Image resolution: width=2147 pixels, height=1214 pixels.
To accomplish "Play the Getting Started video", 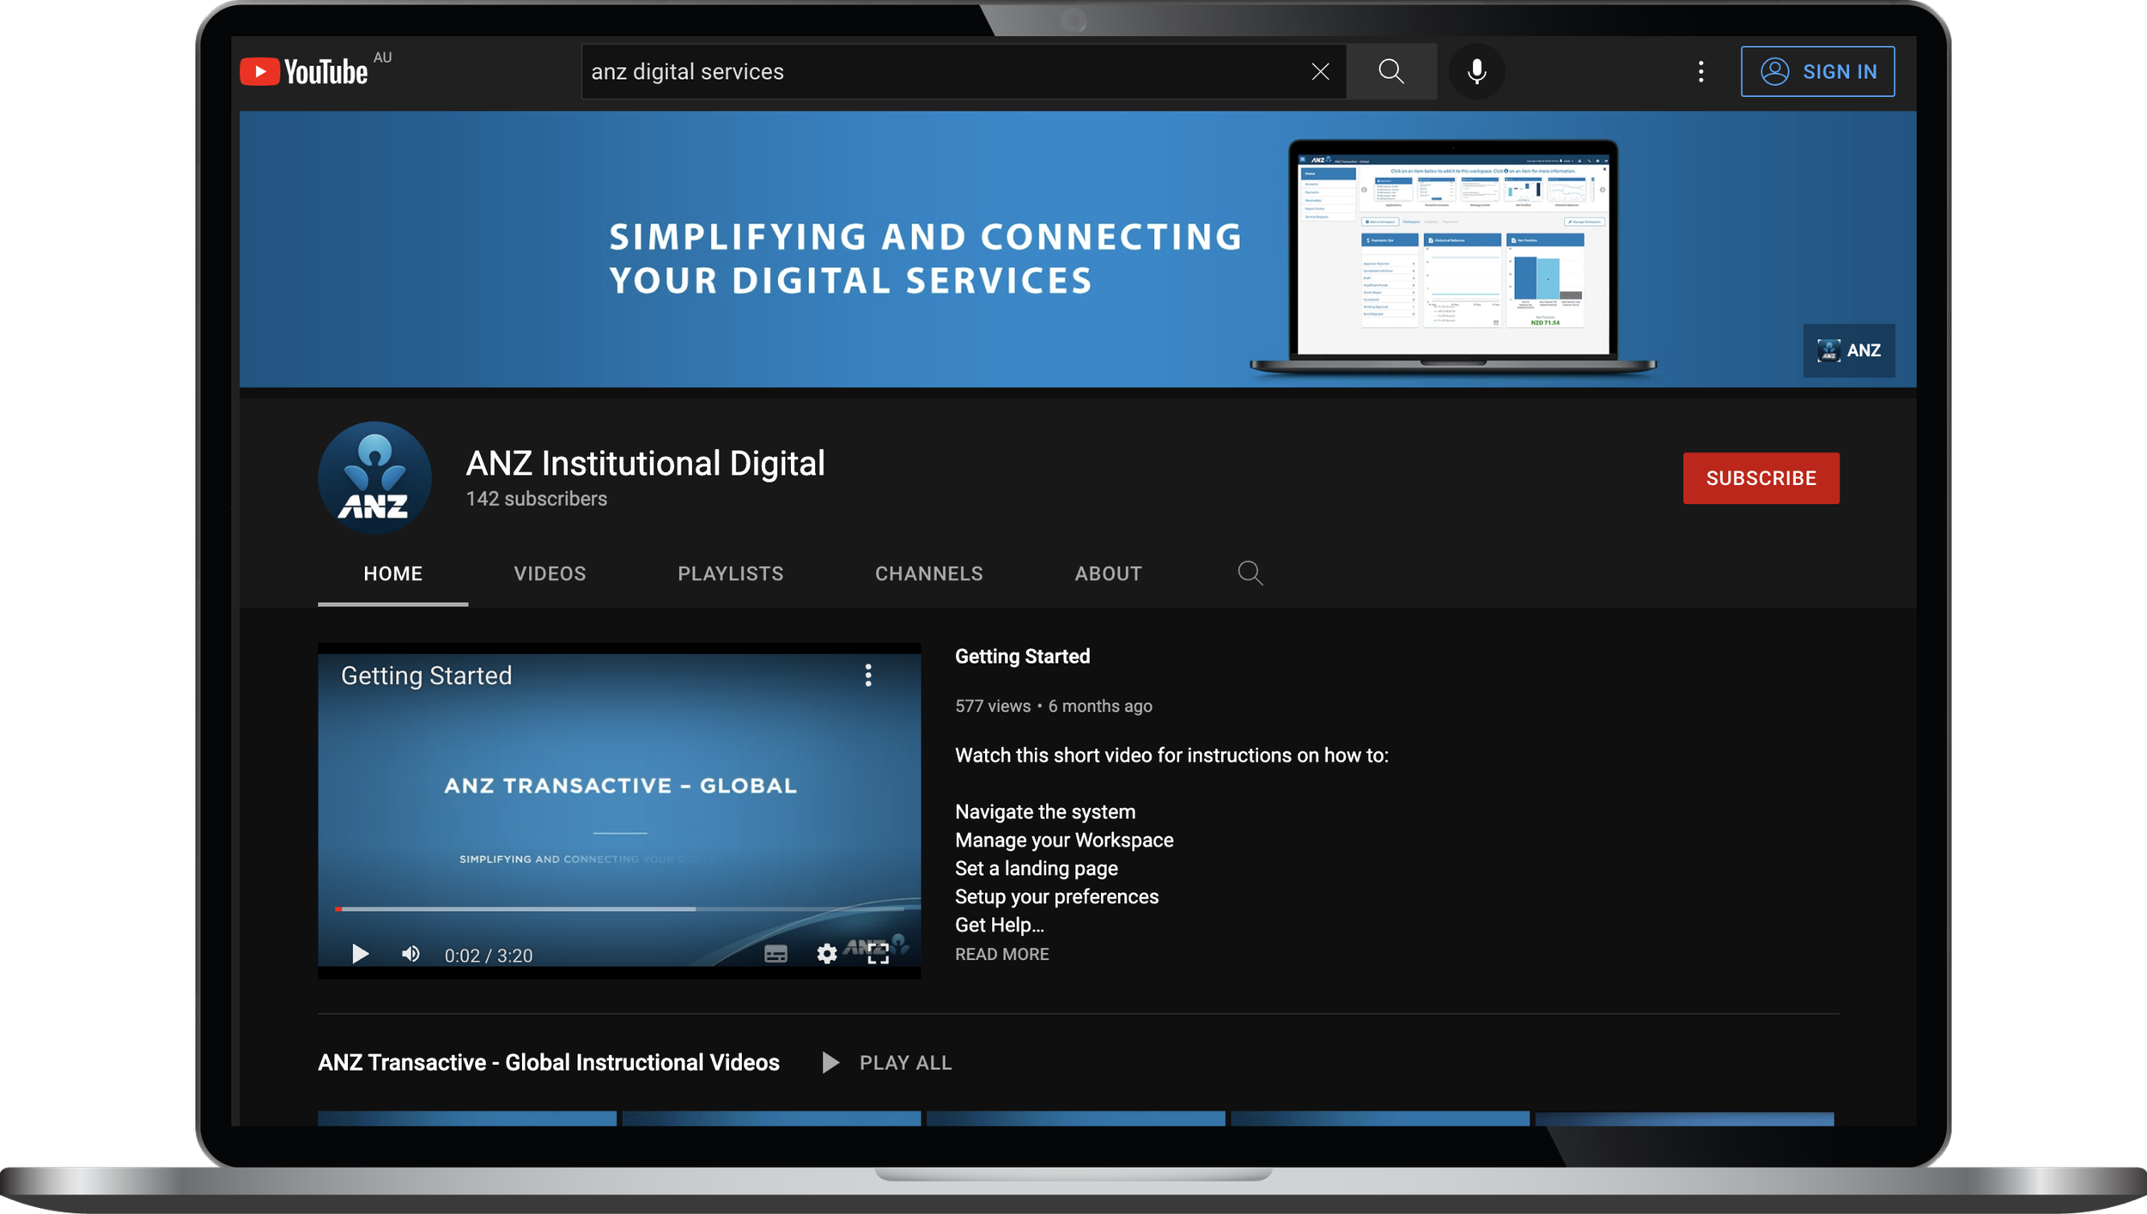I will click(360, 954).
